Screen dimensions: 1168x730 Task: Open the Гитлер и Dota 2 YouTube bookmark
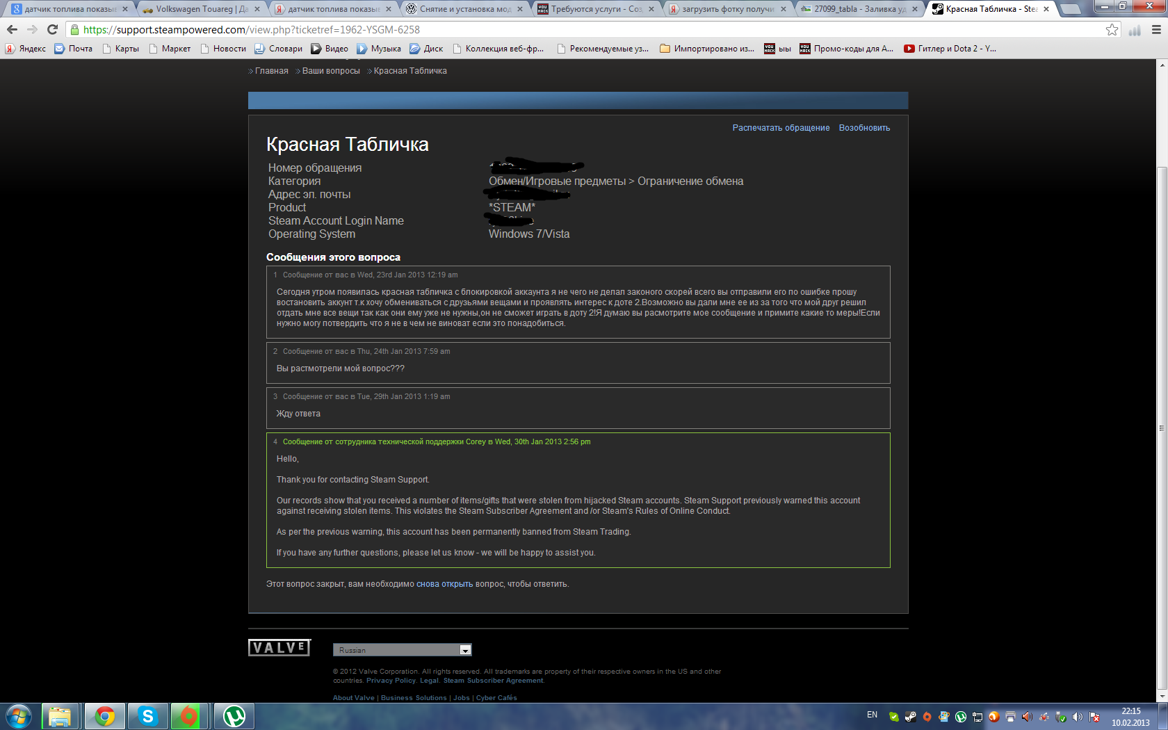[x=950, y=49]
